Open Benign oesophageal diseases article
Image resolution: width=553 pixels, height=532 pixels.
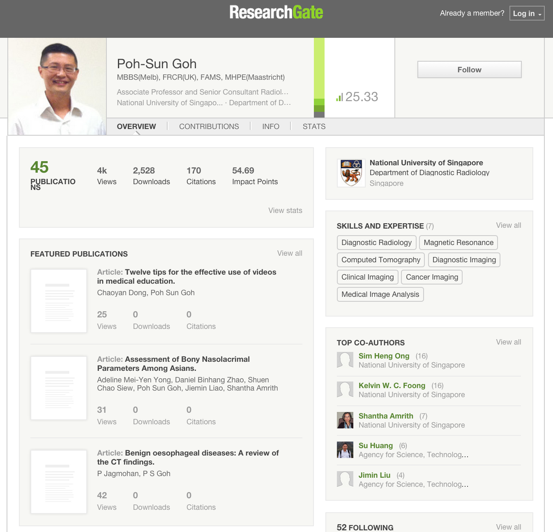coord(188,458)
